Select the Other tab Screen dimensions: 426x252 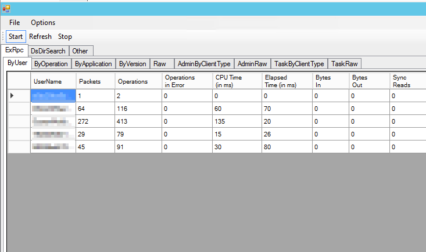pos(80,51)
